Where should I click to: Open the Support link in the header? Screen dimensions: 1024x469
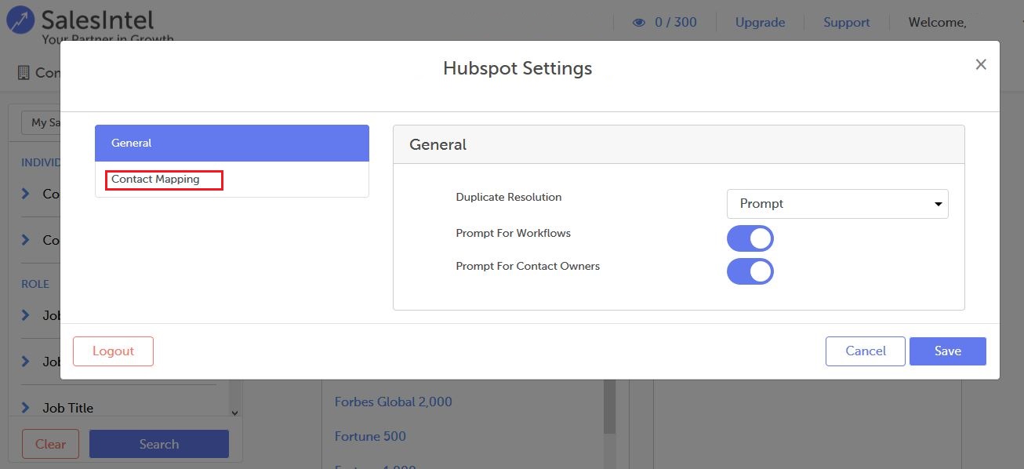pyautogui.click(x=847, y=23)
